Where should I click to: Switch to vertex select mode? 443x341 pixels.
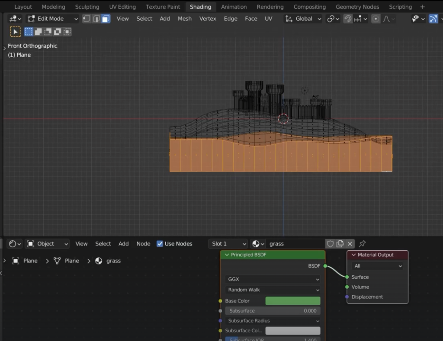point(87,19)
